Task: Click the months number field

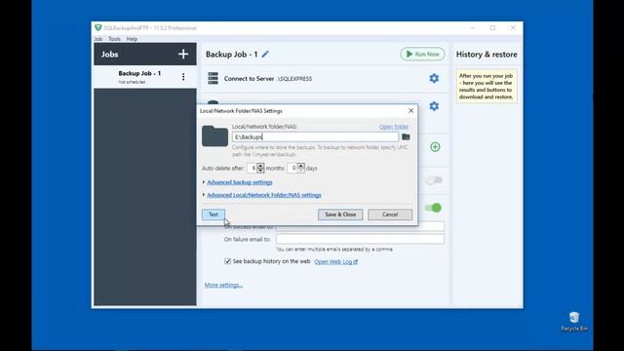Action: [253, 169]
